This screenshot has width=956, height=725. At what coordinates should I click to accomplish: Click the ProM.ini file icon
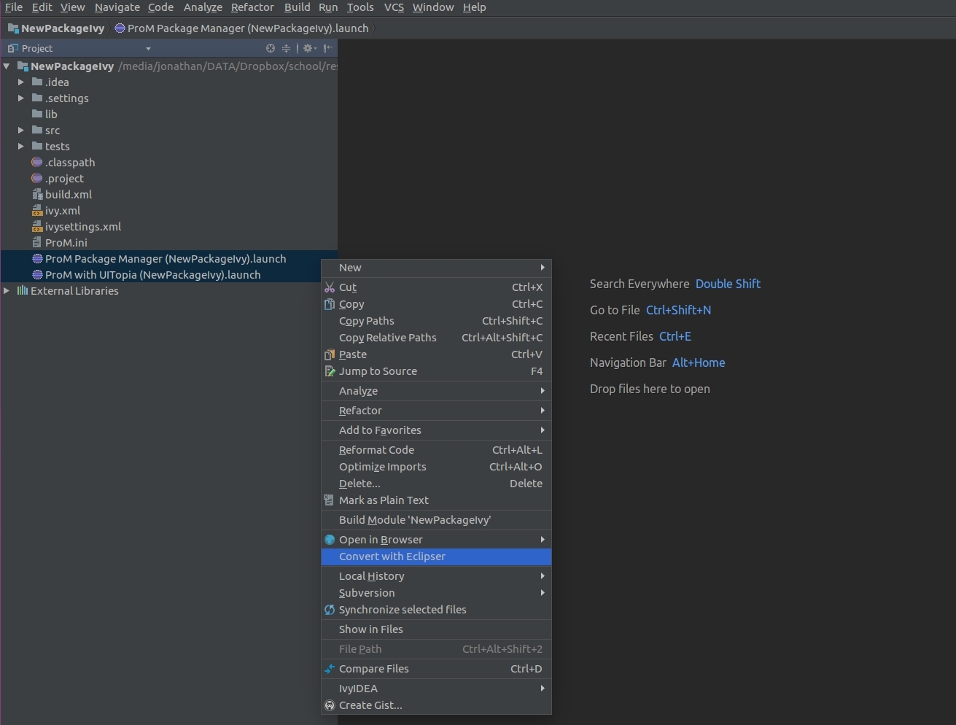pos(37,242)
